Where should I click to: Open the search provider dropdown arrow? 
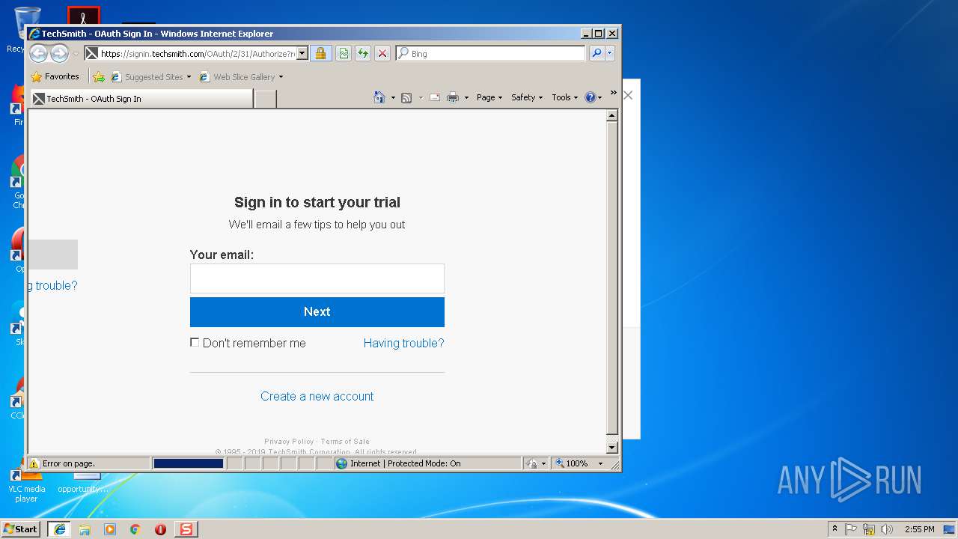[610, 53]
